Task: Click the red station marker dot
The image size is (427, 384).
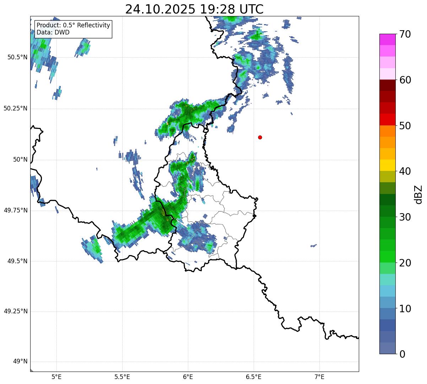Action: coord(260,137)
